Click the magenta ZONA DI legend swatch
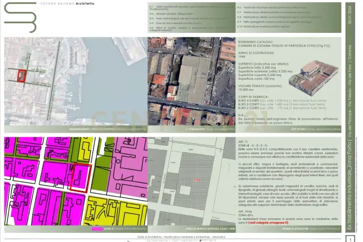This screenshot has width=363, height=242. [97, 229]
